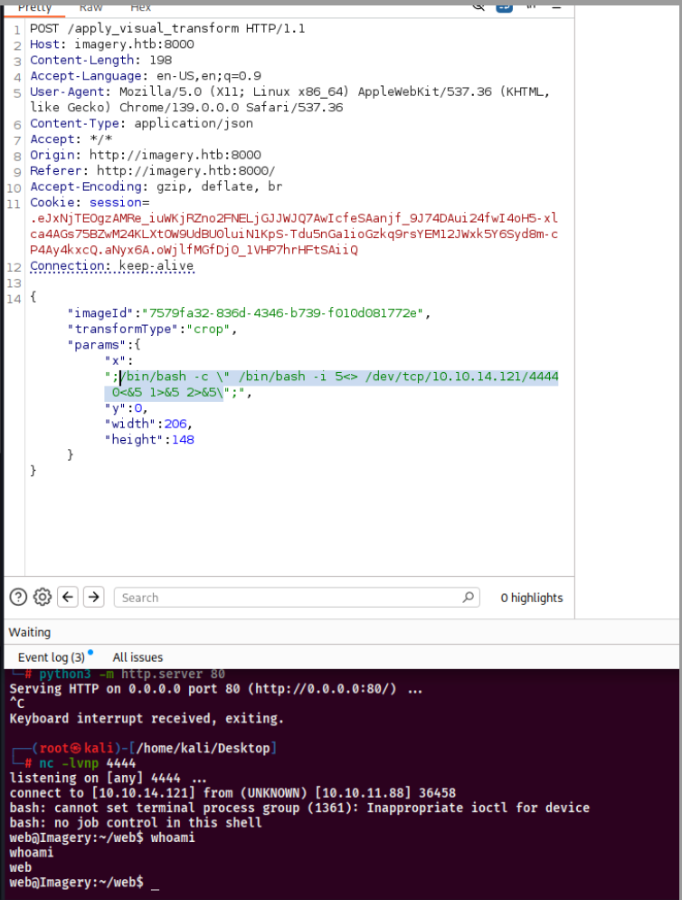Focus the Search input field

coord(297,598)
